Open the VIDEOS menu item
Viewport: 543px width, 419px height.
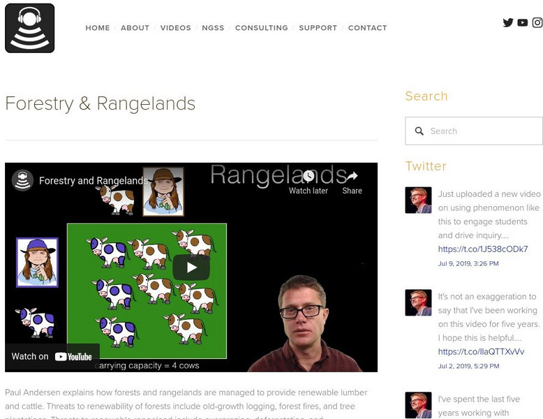pyautogui.click(x=176, y=28)
